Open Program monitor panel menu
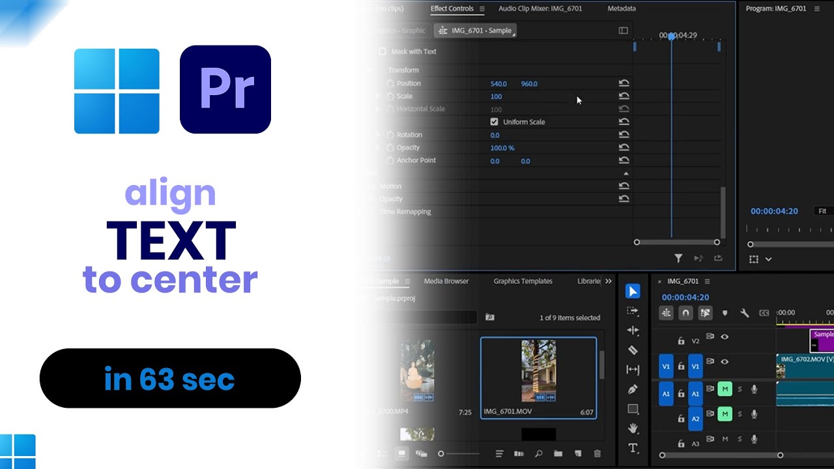This screenshot has width=834, height=469. click(x=817, y=8)
